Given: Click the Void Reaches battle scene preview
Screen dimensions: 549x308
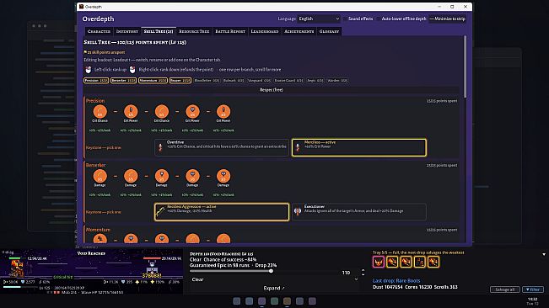Looking at the screenshot, I should [x=91, y=271].
